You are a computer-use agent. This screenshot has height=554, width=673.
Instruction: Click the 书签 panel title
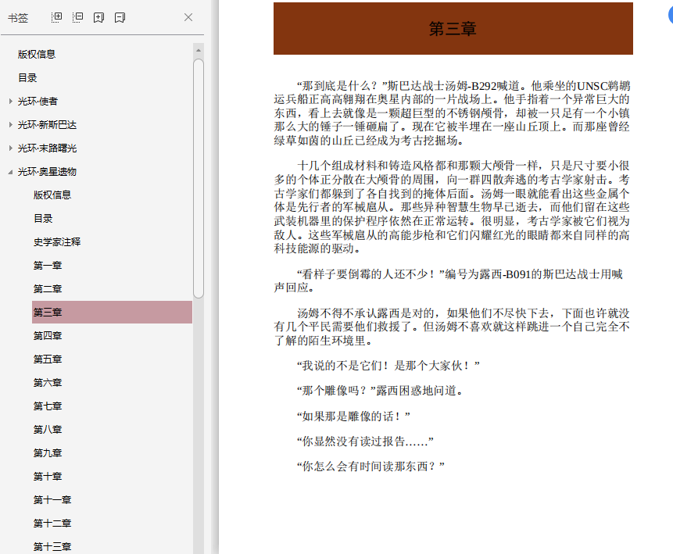click(x=18, y=18)
